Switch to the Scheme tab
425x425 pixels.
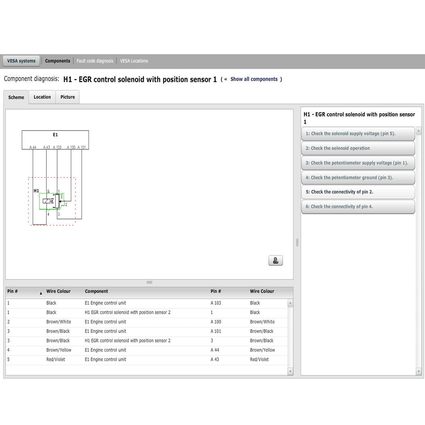tap(16, 97)
